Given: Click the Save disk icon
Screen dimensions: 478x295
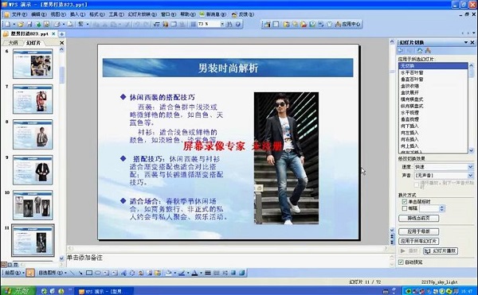Looking at the screenshot, I should (x=29, y=24).
